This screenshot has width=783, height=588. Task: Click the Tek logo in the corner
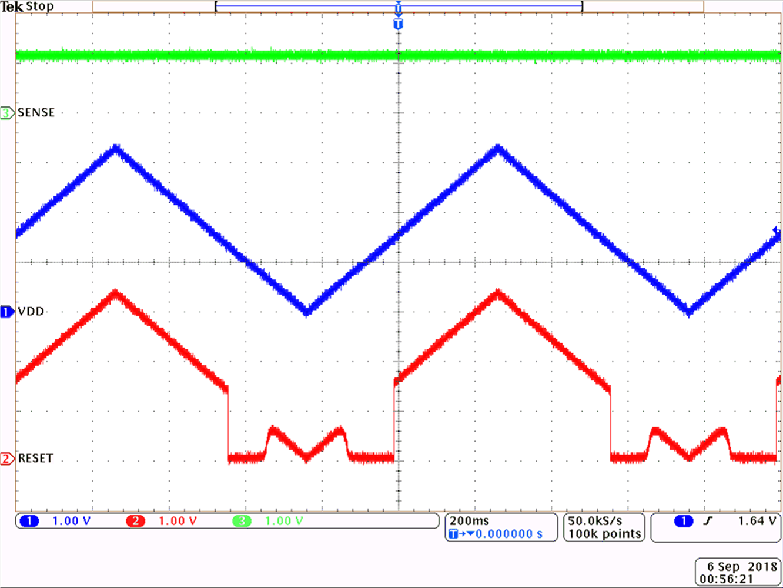[x=12, y=6]
